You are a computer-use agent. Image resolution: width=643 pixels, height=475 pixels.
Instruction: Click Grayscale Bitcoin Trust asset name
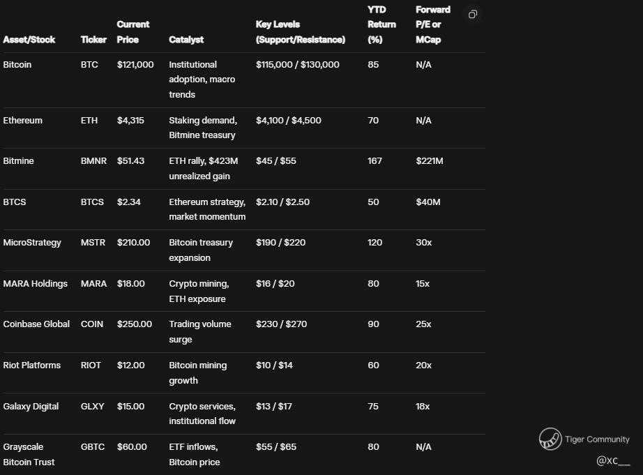point(29,454)
